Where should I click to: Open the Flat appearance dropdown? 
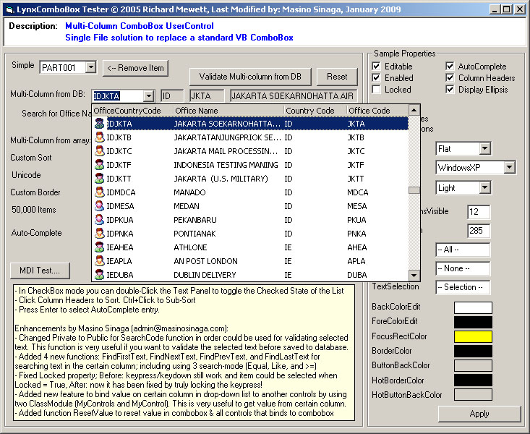click(484, 149)
